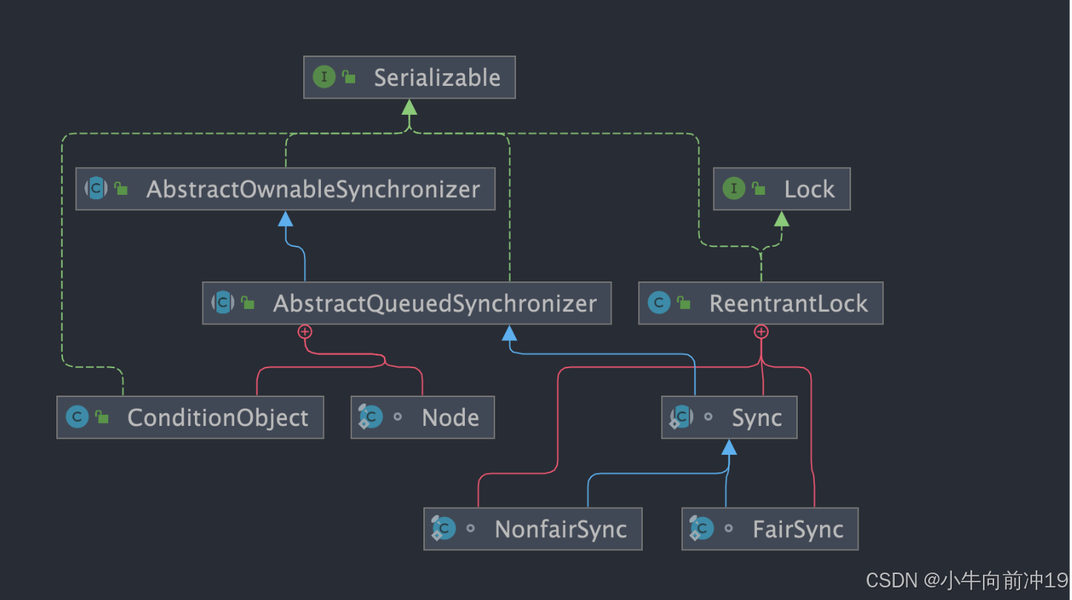Screen dimensions: 1072x600
Task: Select the AbstractQueuedSynchronizer class node
Action: coord(407,303)
